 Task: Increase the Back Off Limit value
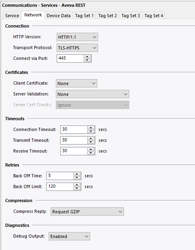tap(77, 185)
